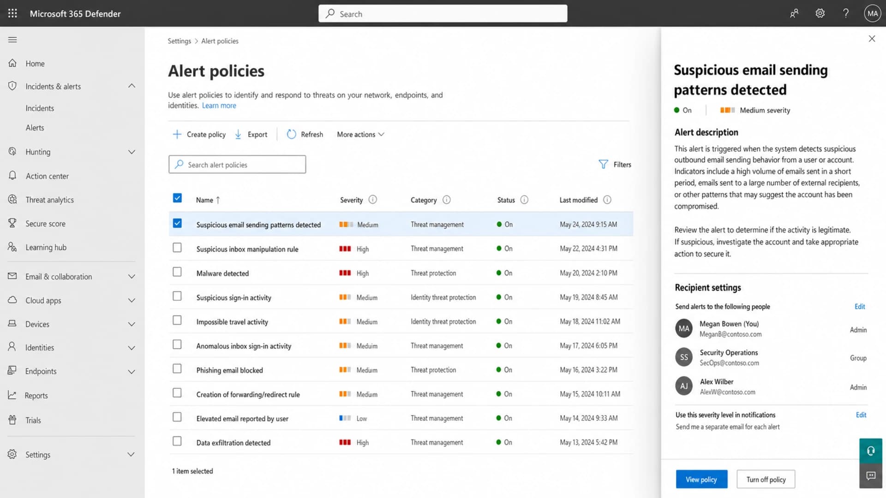Image resolution: width=886 pixels, height=498 pixels.
Task: Expand the Email & collaboration chevron
Action: [x=132, y=276]
